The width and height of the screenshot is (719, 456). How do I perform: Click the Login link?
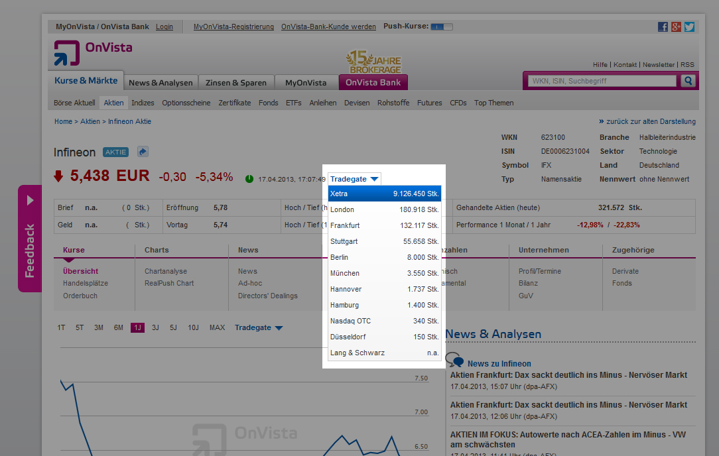click(164, 27)
